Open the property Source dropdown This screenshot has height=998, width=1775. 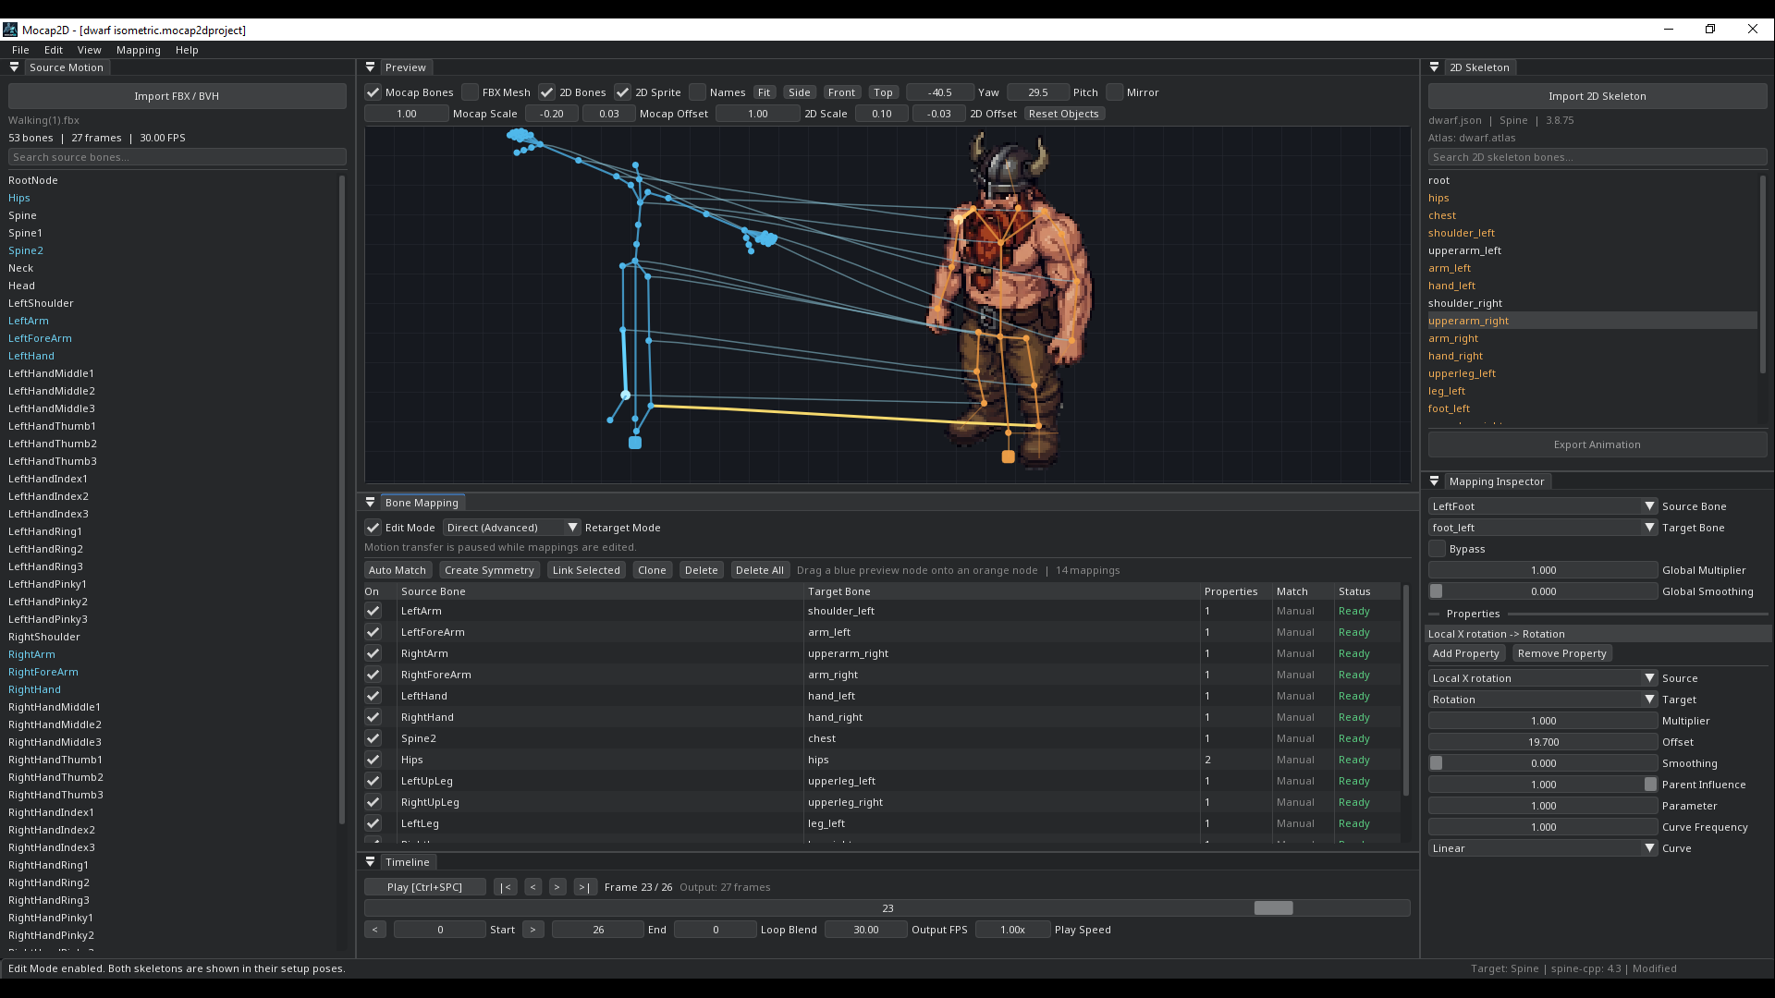(x=1542, y=678)
